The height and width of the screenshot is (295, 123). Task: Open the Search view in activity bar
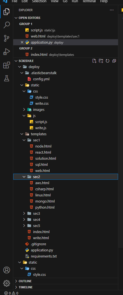pyautogui.click(x=7, y=25)
